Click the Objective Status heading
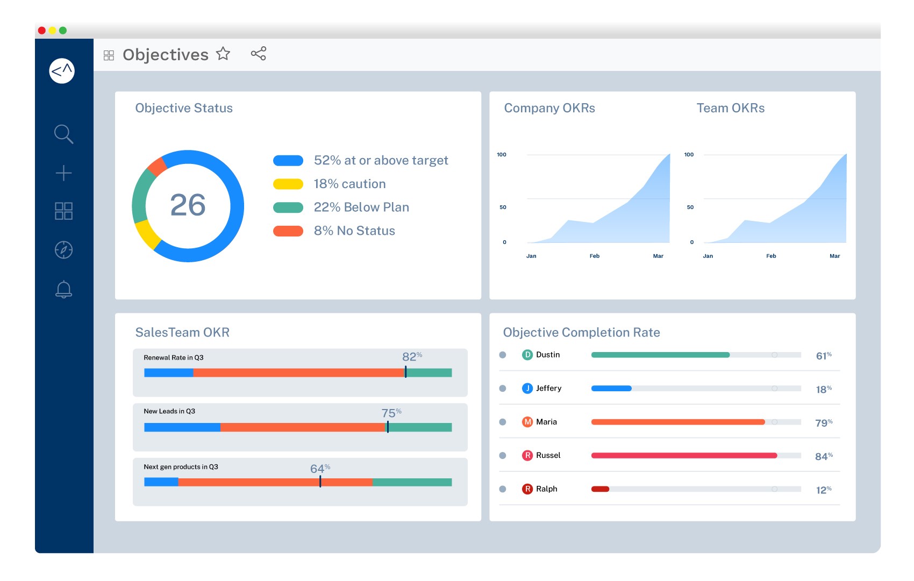Viewport: 914px width, 581px height. tap(184, 108)
